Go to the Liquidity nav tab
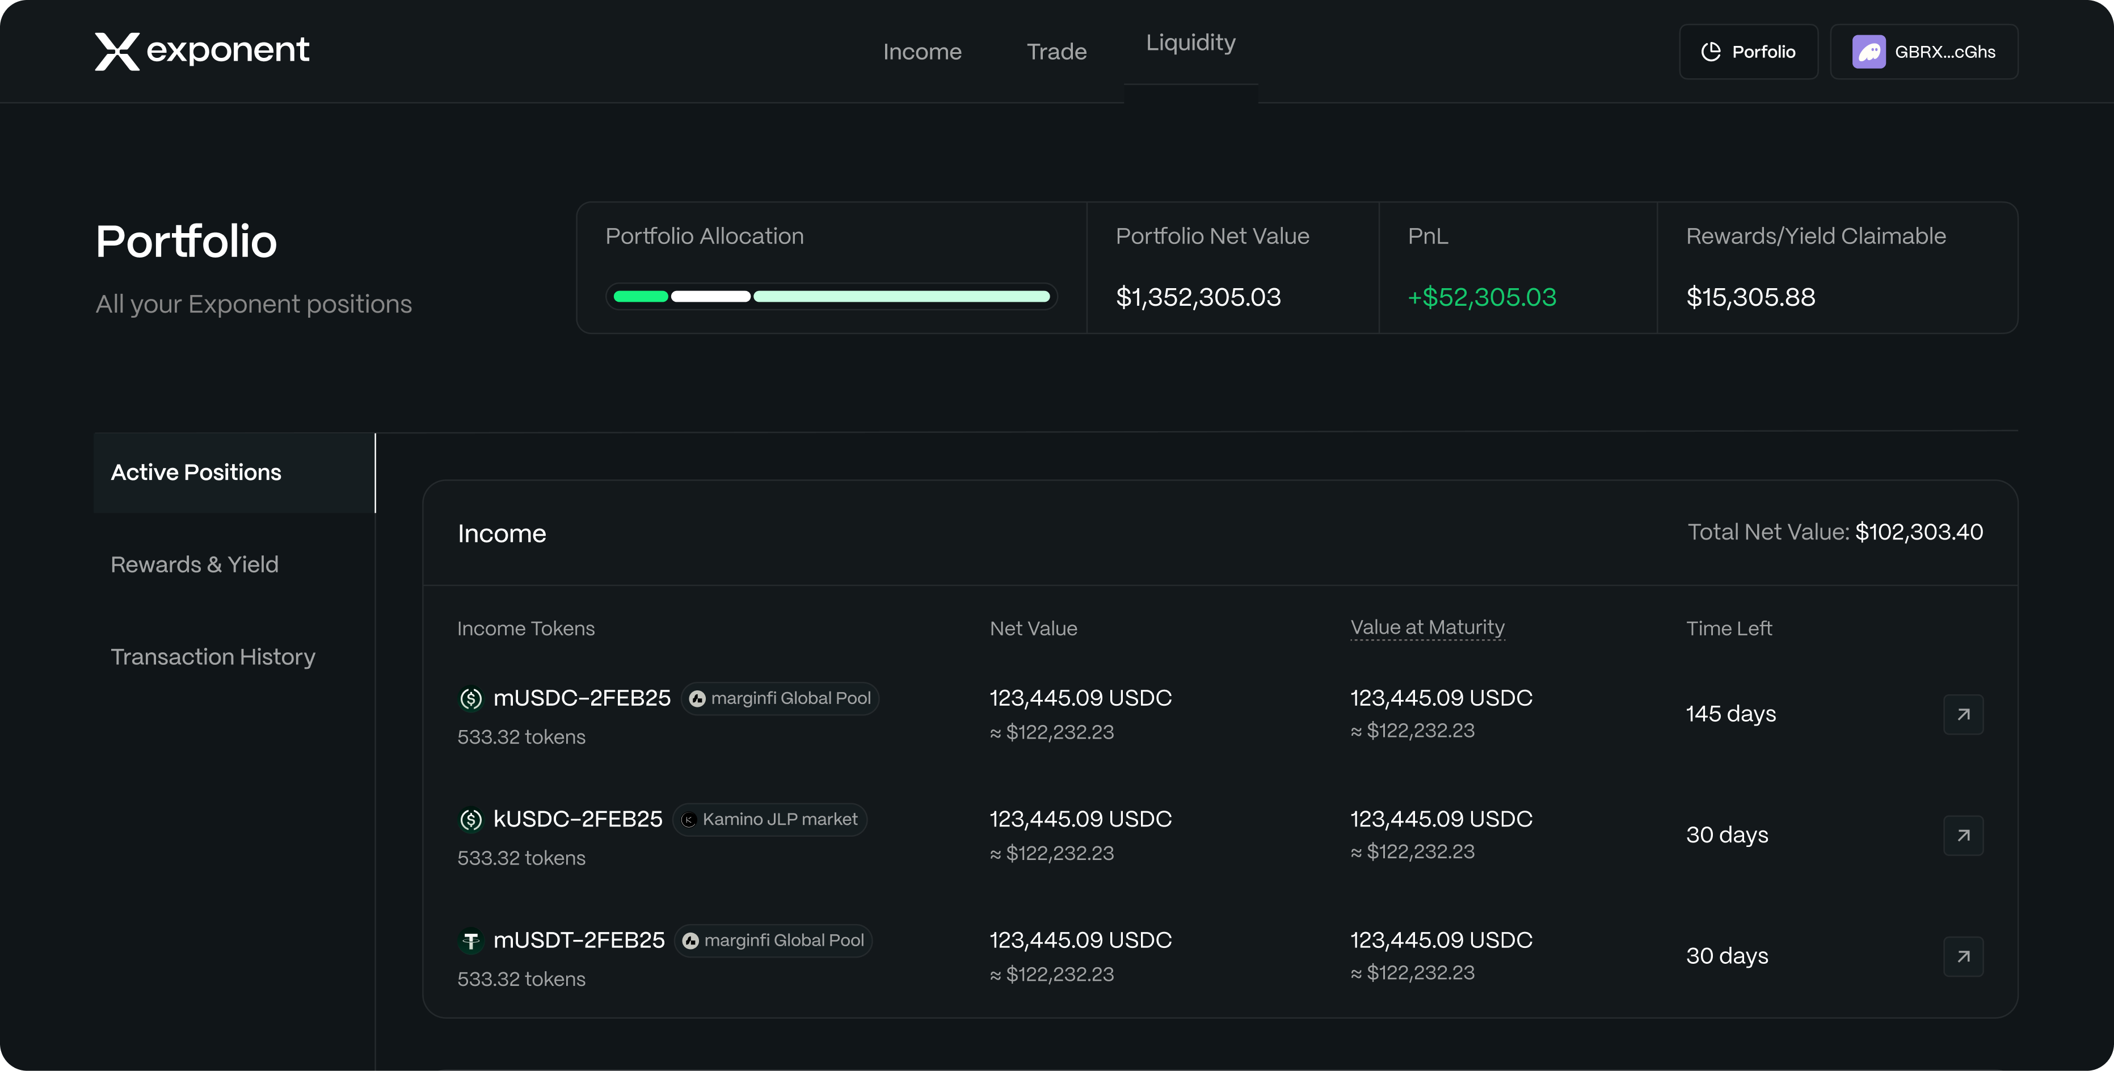The height and width of the screenshot is (1071, 2114). click(x=1190, y=43)
